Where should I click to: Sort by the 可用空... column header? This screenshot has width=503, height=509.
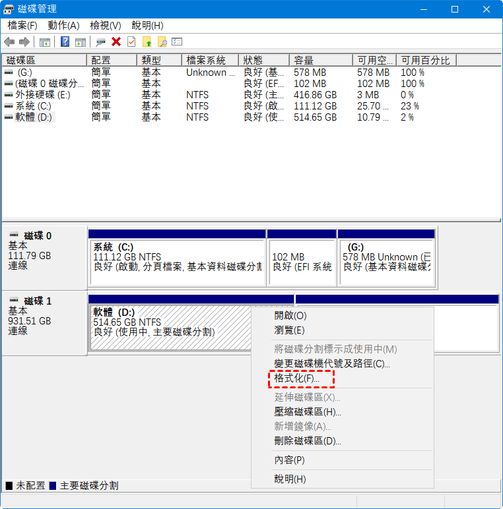(x=375, y=61)
